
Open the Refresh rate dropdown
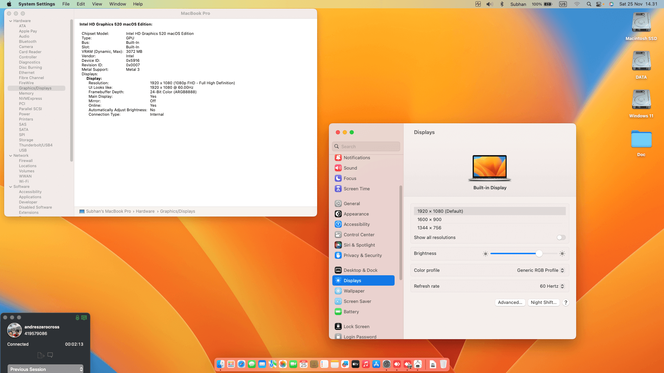point(552,286)
